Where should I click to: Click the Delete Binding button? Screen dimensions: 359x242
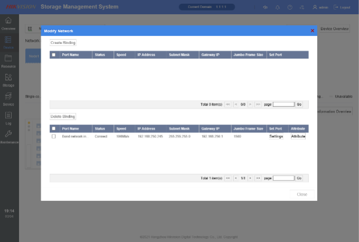[x=63, y=116]
